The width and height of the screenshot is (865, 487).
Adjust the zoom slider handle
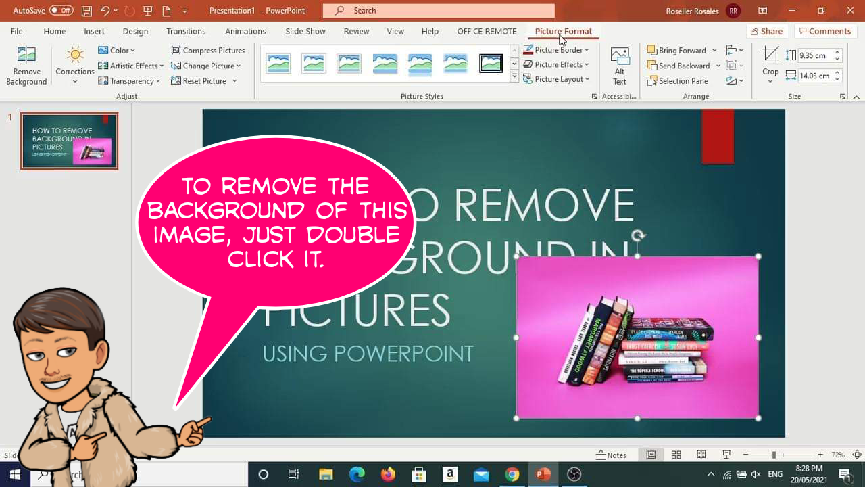pyautogui.click(x=774, y=455)
